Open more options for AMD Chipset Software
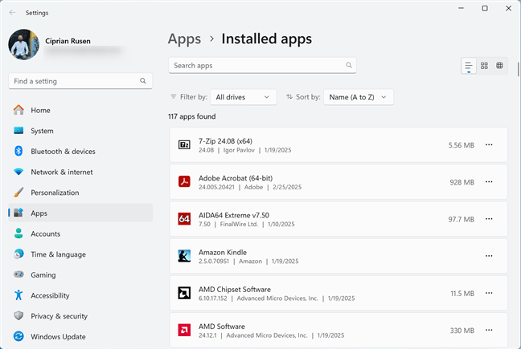Viewport: 521px width, 349px height. tap(489, 294)
